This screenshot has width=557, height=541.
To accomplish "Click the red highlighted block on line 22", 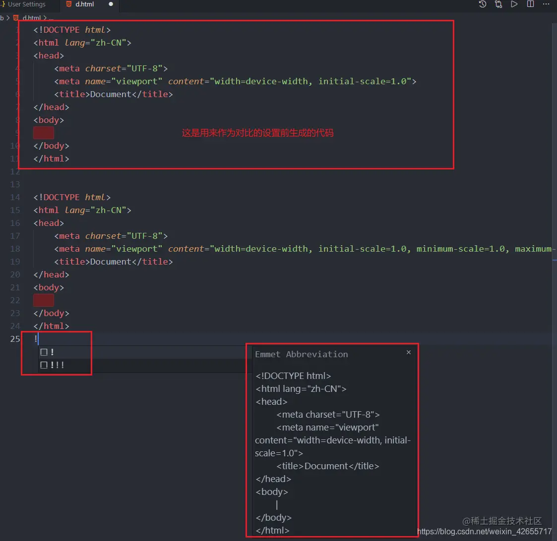I will pos(44,301).
